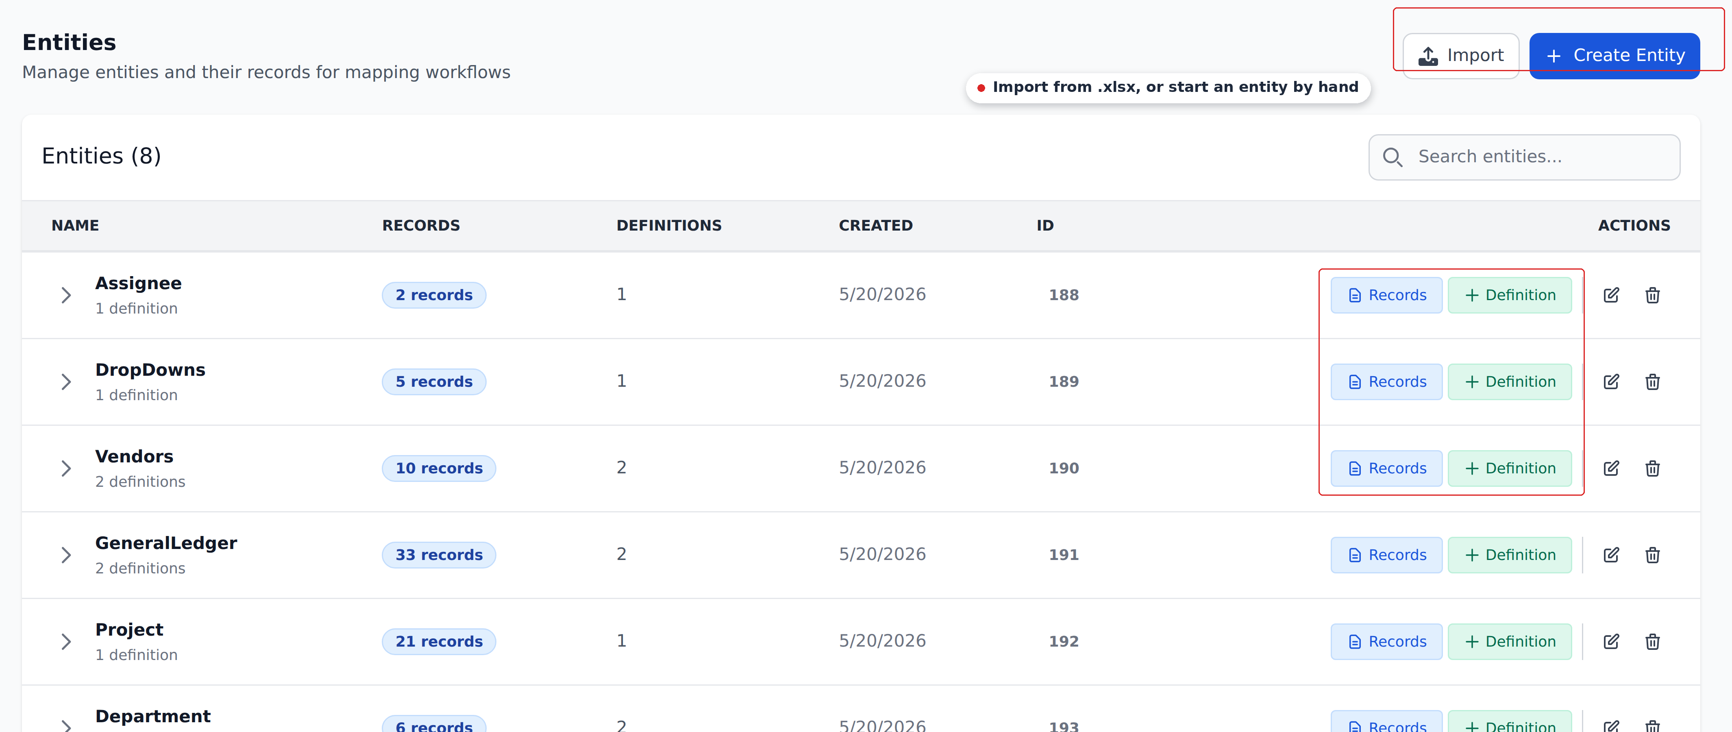Click the search magnifier icon

(x=1393, y=157)
